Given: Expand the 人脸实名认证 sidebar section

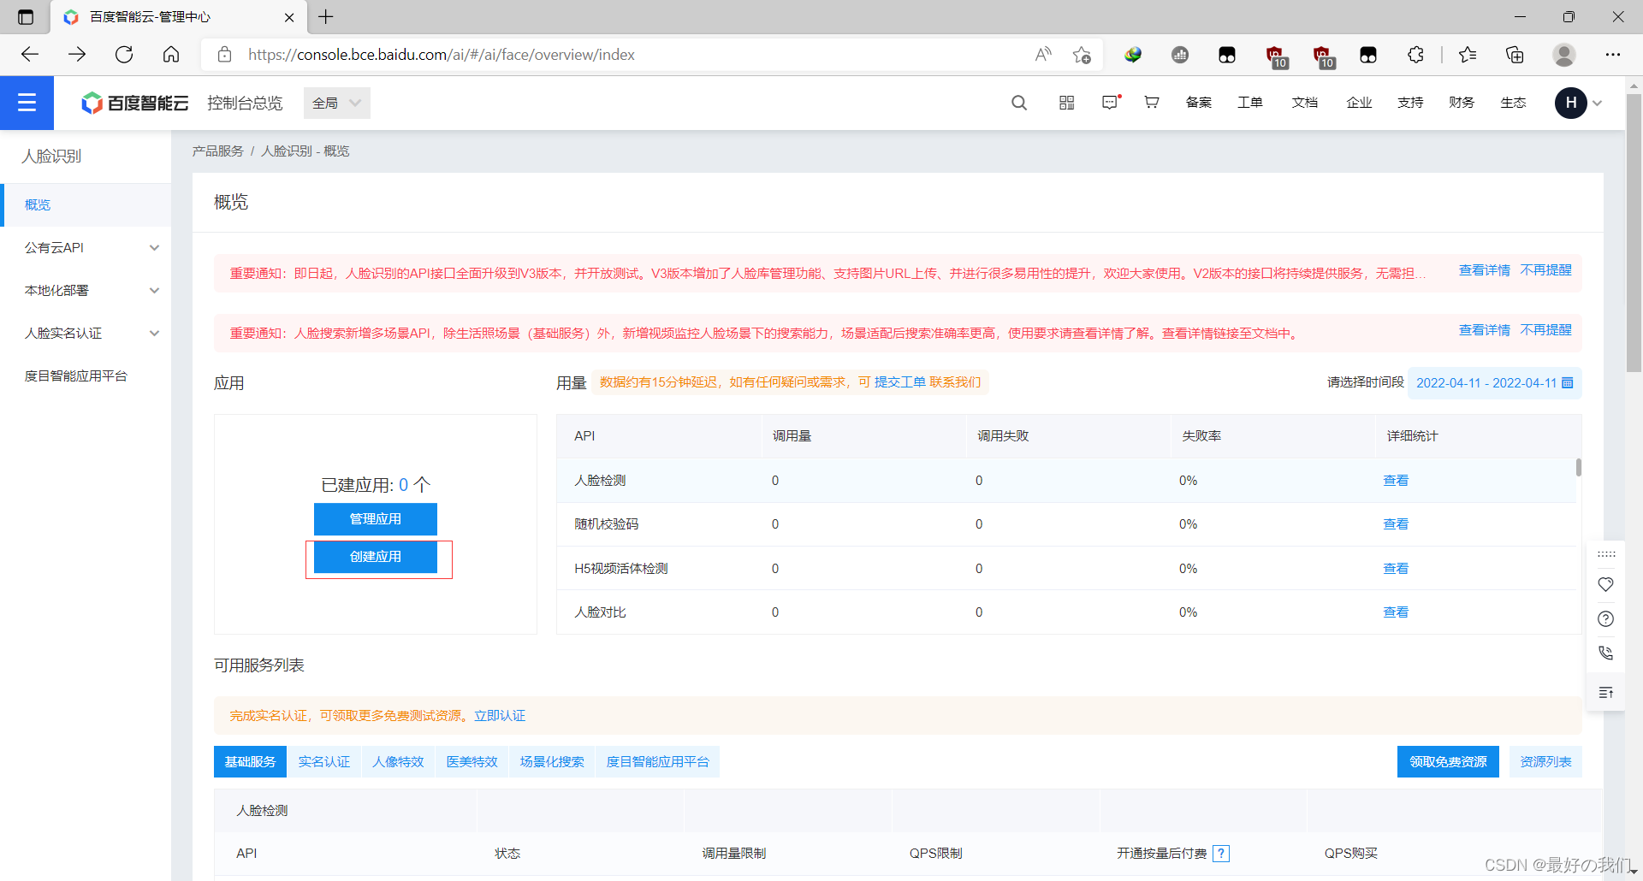Looking at the screenshot, I should click(x=86, y=334).
